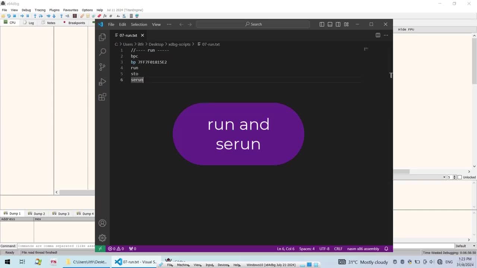Select nasm x86 assembly language mode
The width and height of the screenshot is (477, 268).
[363, 249]
